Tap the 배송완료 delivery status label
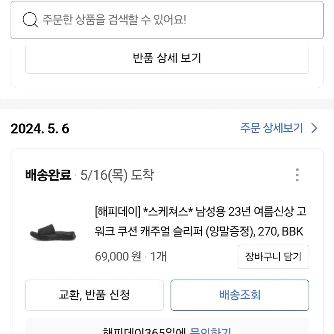The height and width of the screenshot is (334, 334). (48, 175)
